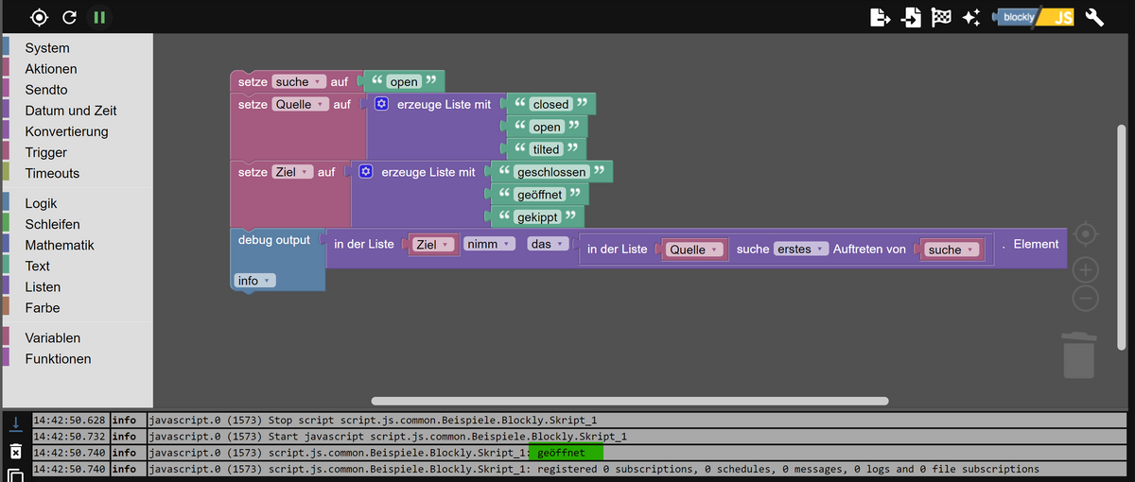Copy the log with the copy icon
The width and height of the screenshot is (1135, 482).
click(x=15, y=475)
